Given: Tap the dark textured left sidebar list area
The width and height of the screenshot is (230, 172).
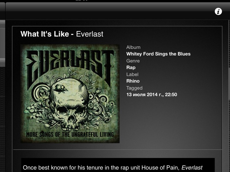Looking at the screenshot, I should pyautogui.click(x=3, y=119).
